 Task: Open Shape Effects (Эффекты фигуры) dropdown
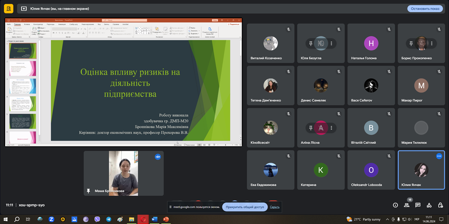pos(177,34)
